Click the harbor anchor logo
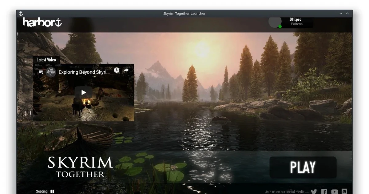This screenshot has width=369, height=194. tap(42, 22)
